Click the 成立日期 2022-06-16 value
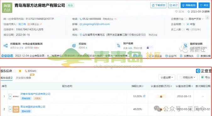The image size is (212, 116). pos(23,35)
